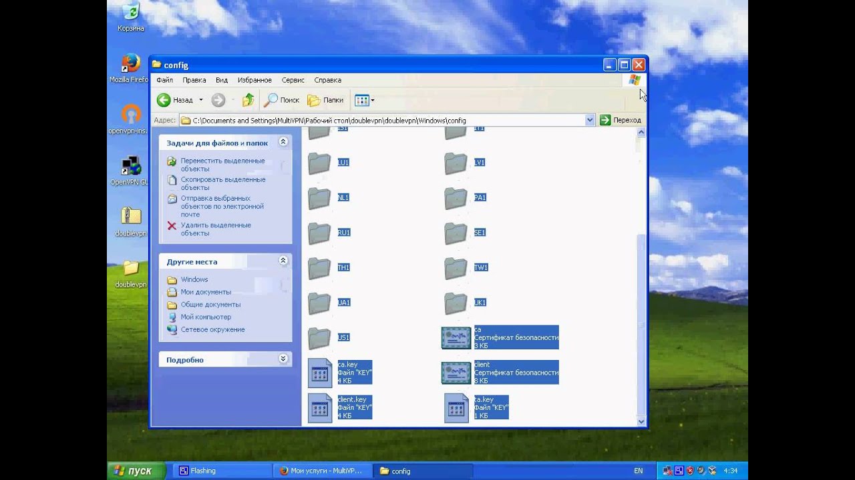Switch to Flashing taskbar window
The image size is (855, 480).
click(x=222, y=471)
